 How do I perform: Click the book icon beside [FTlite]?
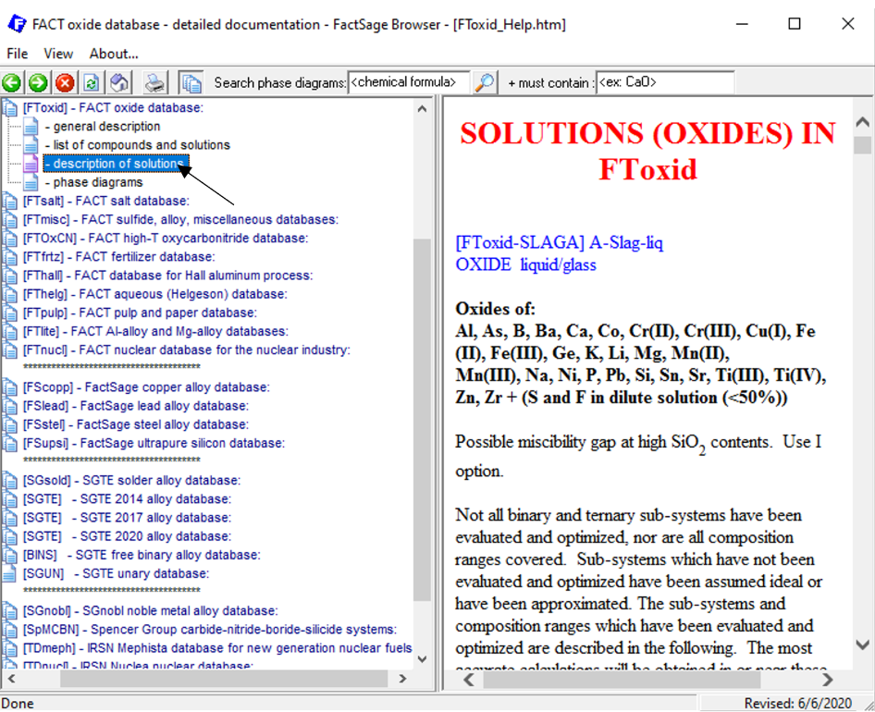(10, 331)
